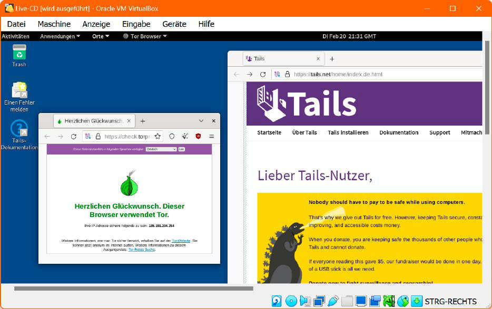492x309 pixels.
Task: Click the USB devices icon in VirtualBox status bar
Action: click(x=333, y=301)
